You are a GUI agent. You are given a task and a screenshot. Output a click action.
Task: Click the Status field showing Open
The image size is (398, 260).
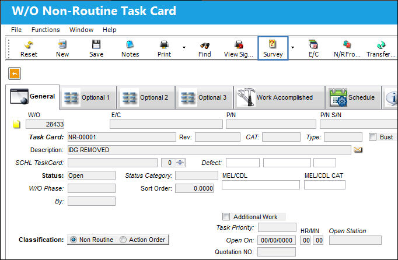click(x=92, y=175)
